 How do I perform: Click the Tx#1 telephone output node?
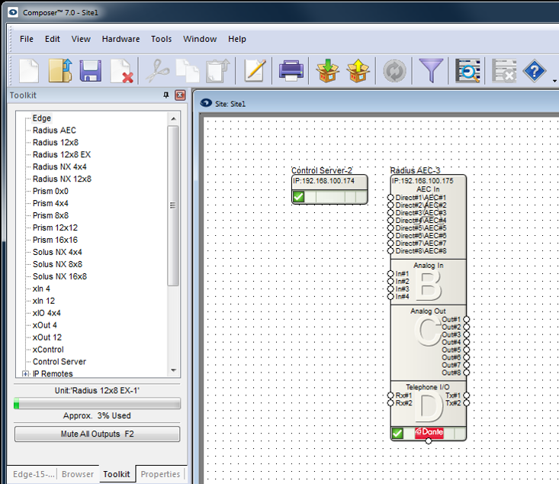466,395
